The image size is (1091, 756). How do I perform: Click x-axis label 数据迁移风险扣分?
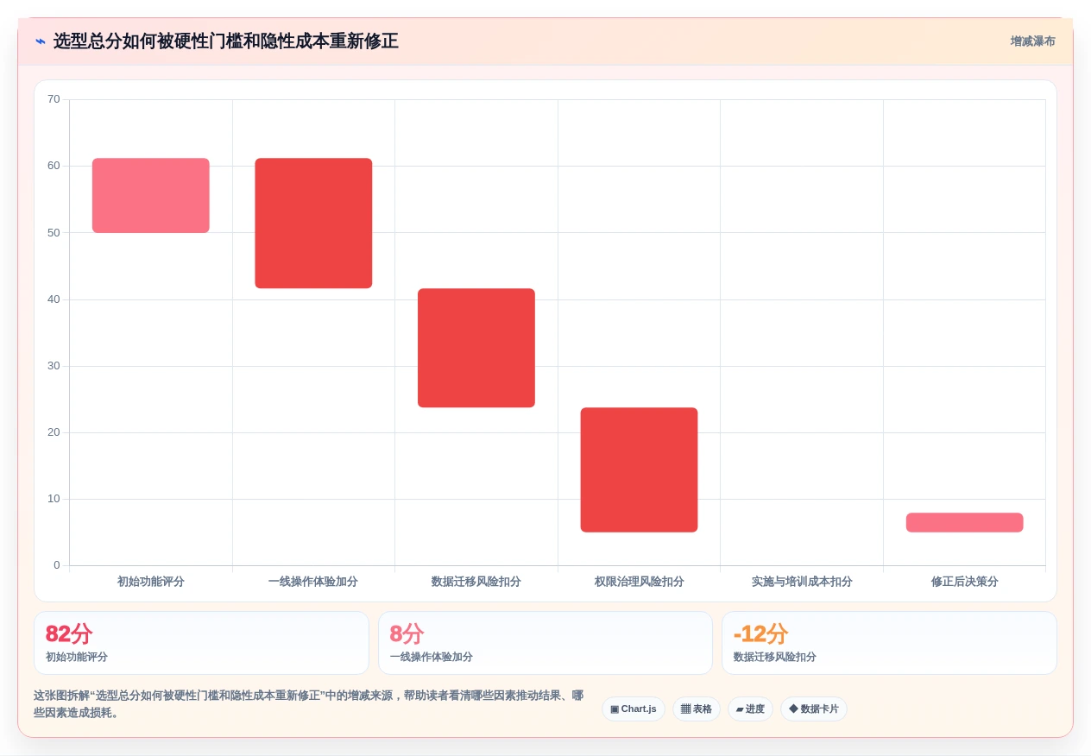click(x=476, y=582)
